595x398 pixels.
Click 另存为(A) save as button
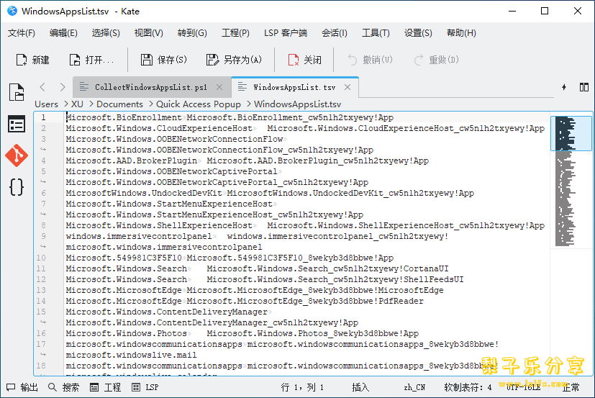pos(234,60)
